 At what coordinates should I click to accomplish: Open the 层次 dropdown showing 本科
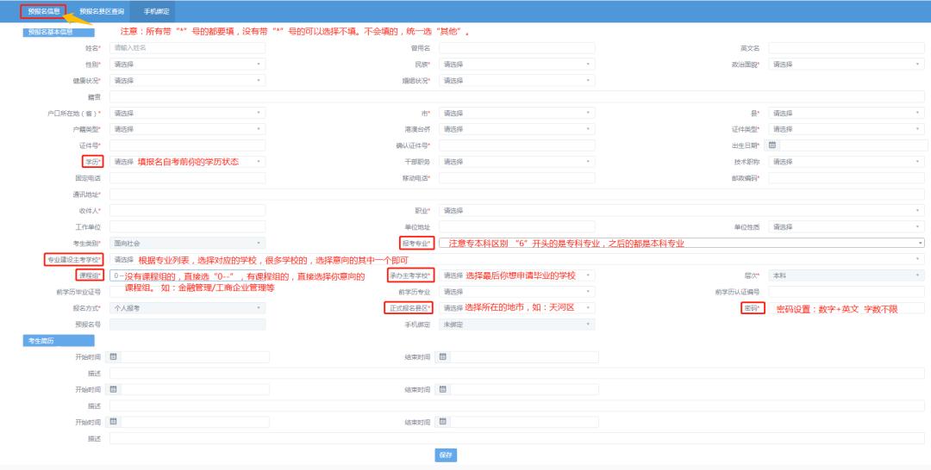pos(847,275)
